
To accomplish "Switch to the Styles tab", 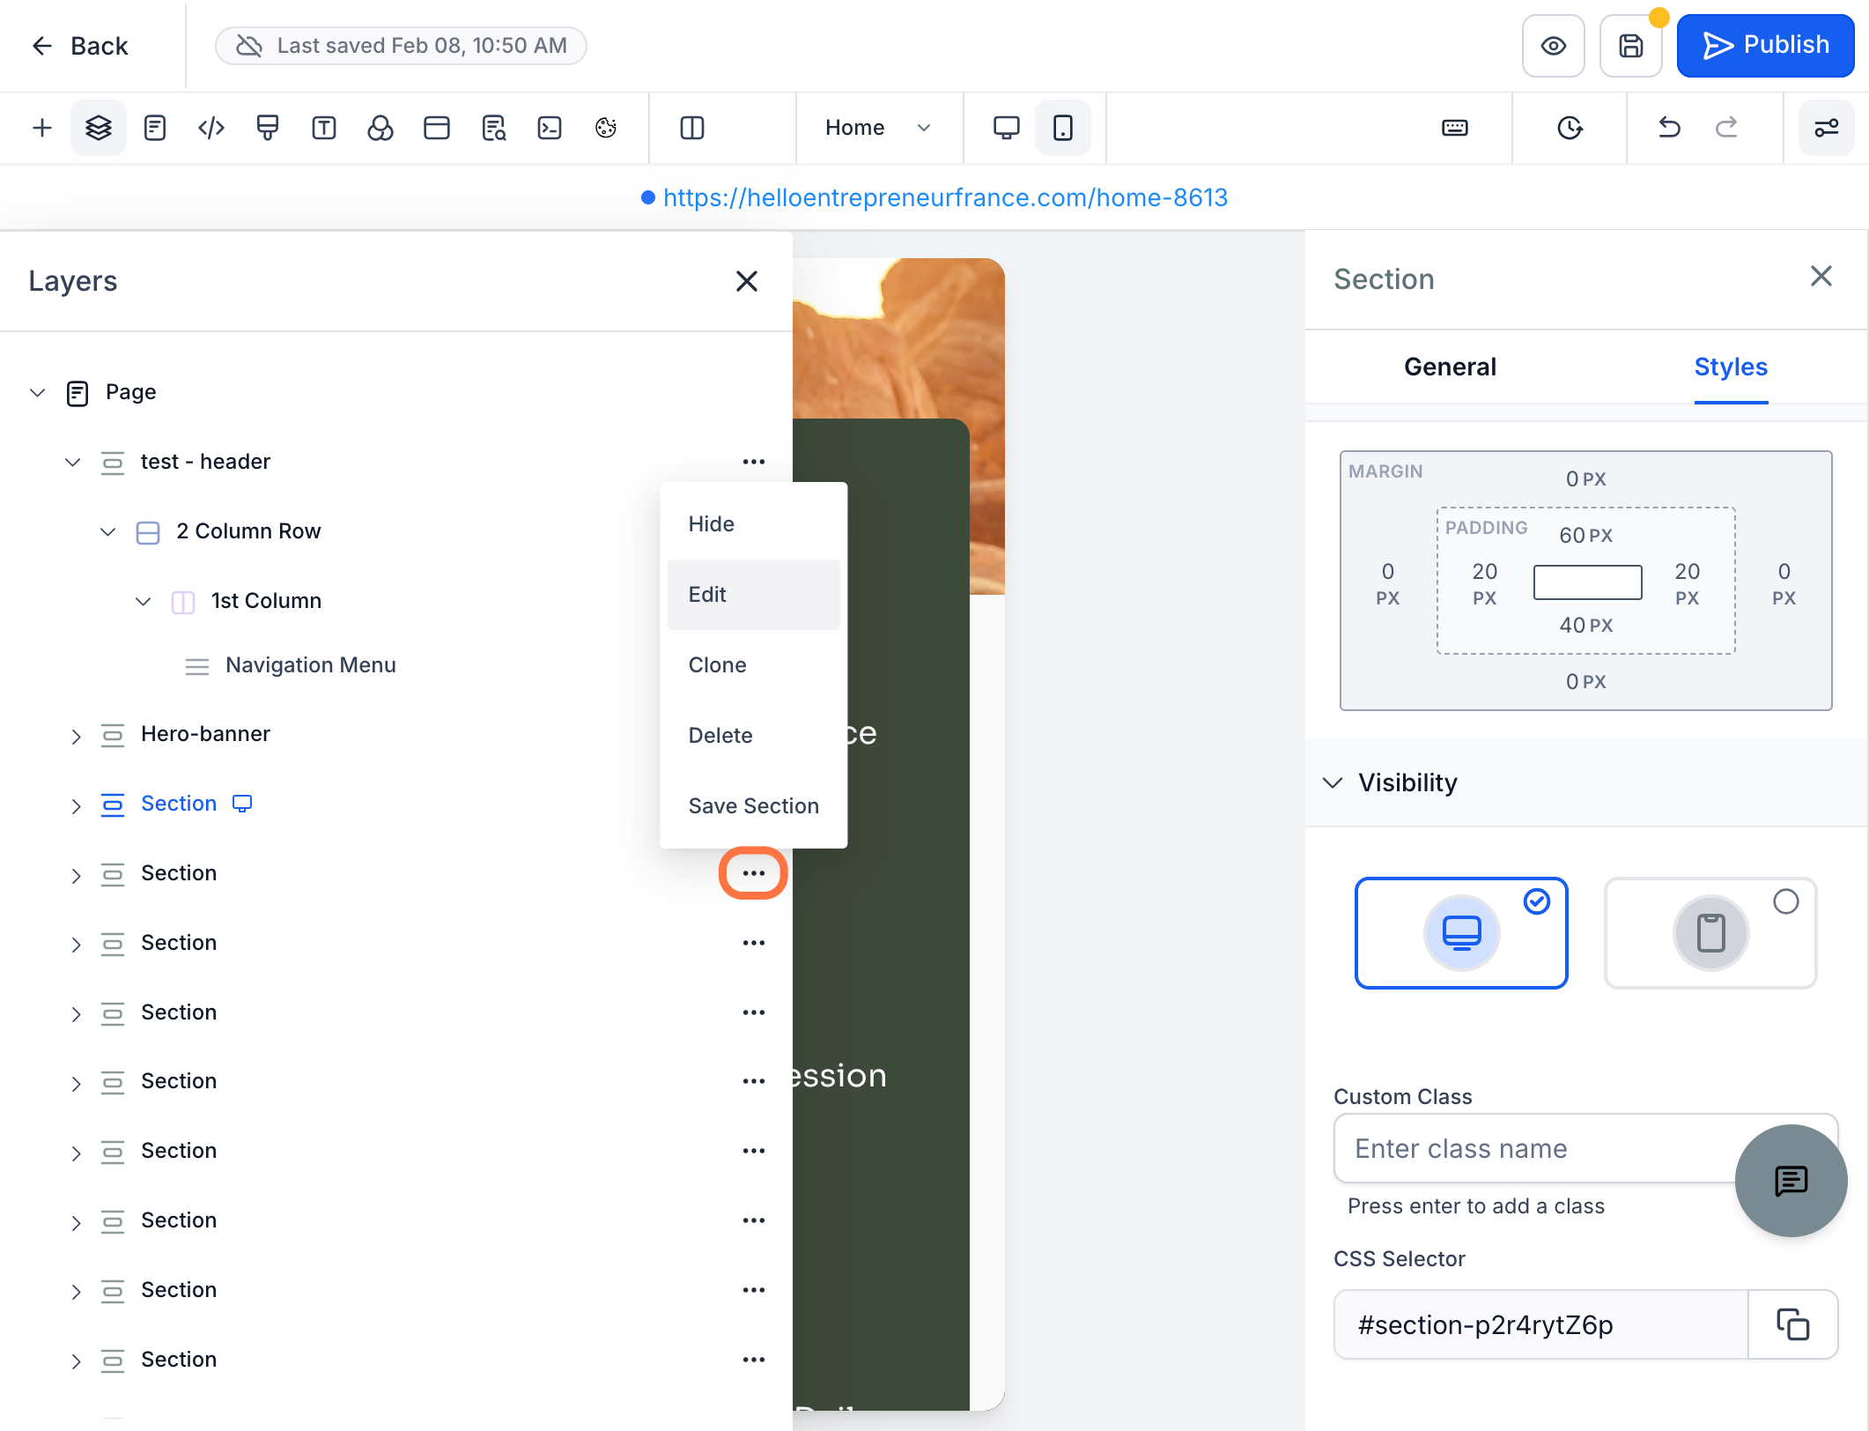I will tap(1731, 367).
